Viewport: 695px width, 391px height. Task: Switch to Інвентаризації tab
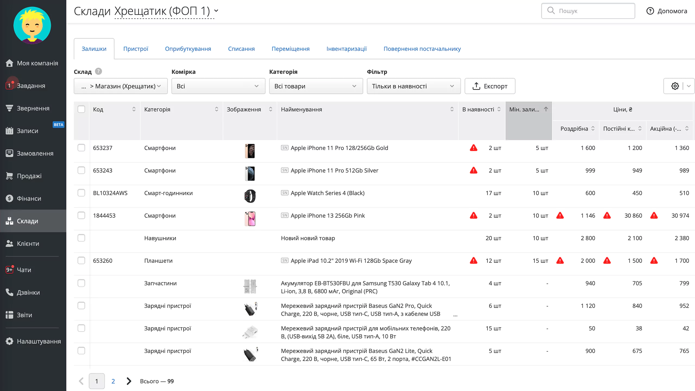pos(346,49)
